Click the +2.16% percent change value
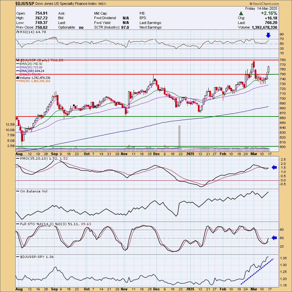292x292 pixels. (269, 13)
